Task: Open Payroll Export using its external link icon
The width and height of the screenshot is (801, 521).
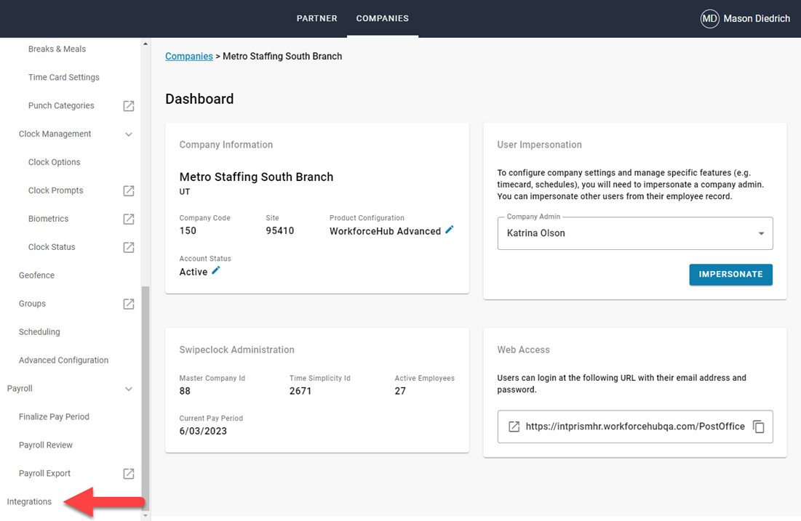Action: pos(129,473)
